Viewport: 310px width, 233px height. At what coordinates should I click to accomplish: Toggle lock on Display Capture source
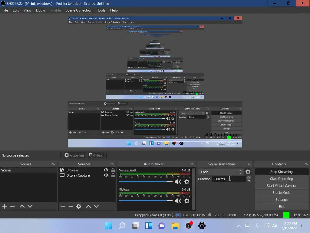pyautogui.click(x=113, y=175)
